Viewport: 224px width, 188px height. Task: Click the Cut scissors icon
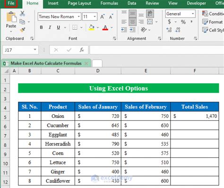point(22,14)
